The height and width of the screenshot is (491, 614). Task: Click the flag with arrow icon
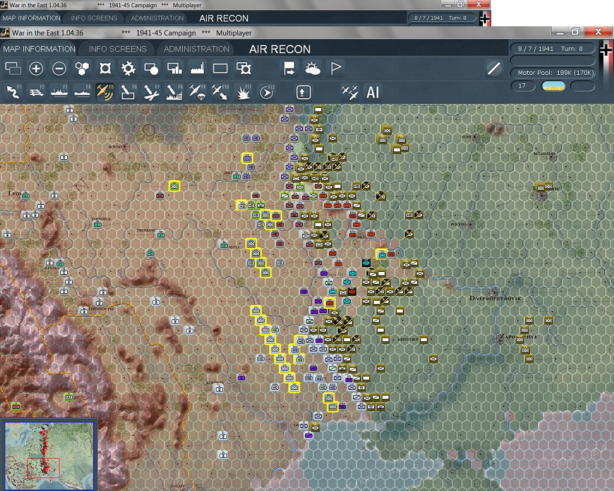coord(289,68)
